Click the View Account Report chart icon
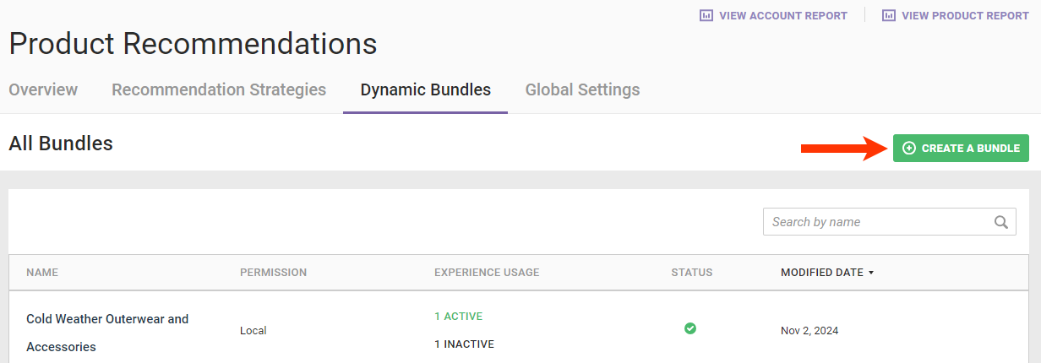 click(706, 15)
